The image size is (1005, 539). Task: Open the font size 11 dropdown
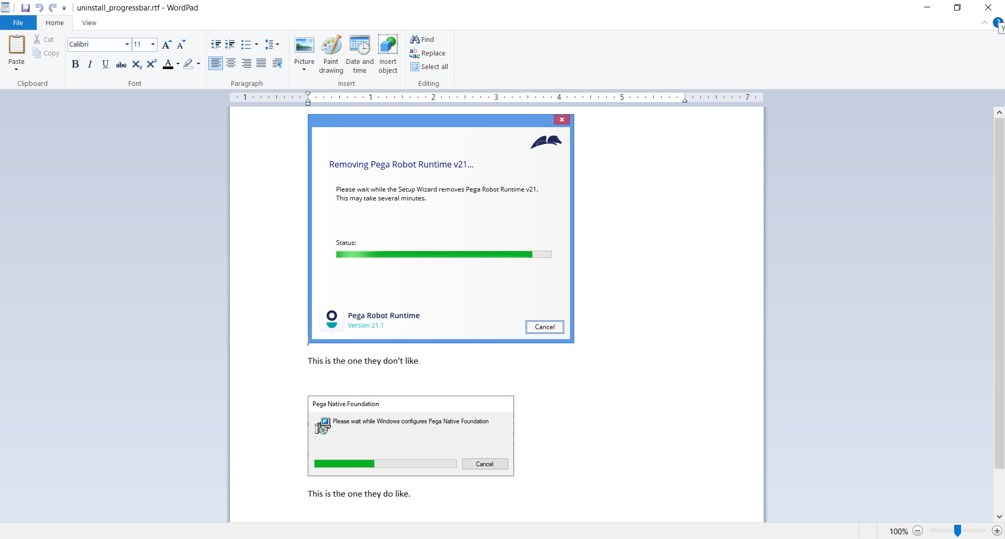(153, 44)
